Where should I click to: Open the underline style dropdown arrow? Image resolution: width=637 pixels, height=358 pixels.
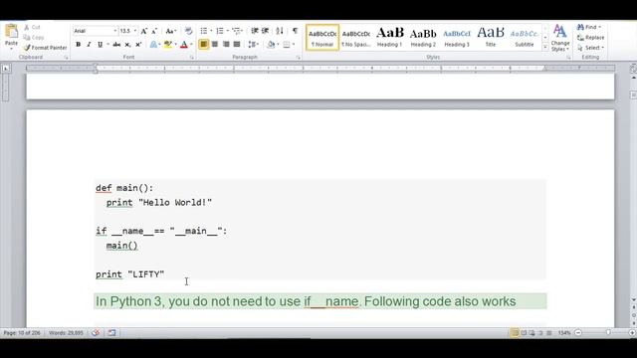(x=108, y=44)
